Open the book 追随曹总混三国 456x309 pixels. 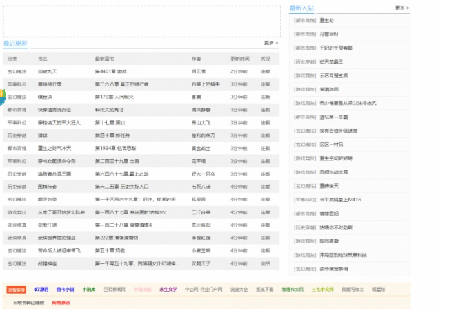tap(54, 174)
